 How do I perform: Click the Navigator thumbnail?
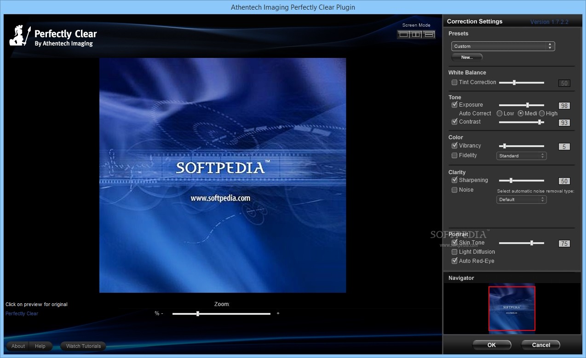[x=512, y=308]
